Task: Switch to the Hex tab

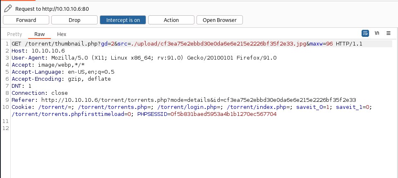Action: pyautogui.click(x=62, y=34)
